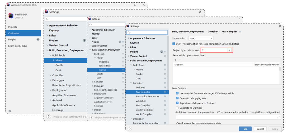The image size is (292, 133).
Task: Click project-level icon beside Gradle in front Settings
Action: tap(165, 74)
